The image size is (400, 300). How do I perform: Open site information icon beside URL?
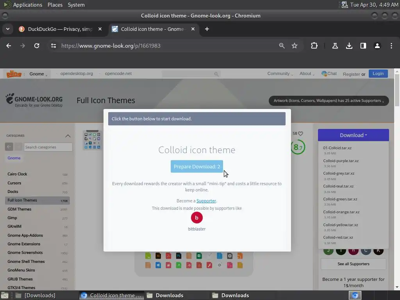point(53,46)
